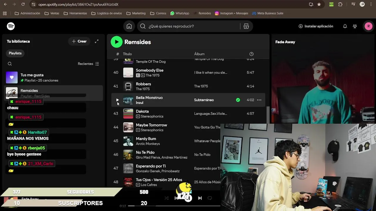This screenshot has width=376, height=211.
Task: Open Arctic Monkeys artist link
Action: pos(148,144)
